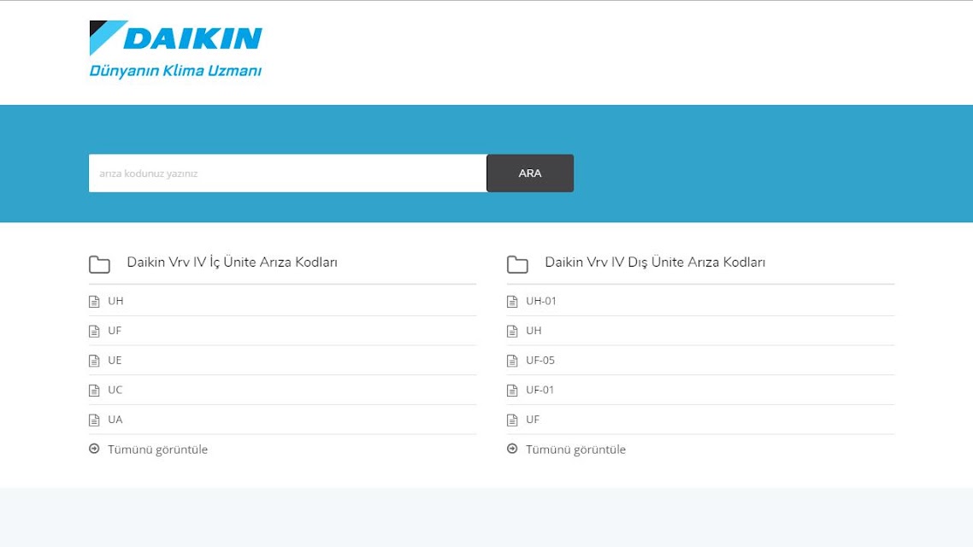Click Tümünü görüntüle under İç Ünite list
This screenshot has height=547, width=973.
157,450
